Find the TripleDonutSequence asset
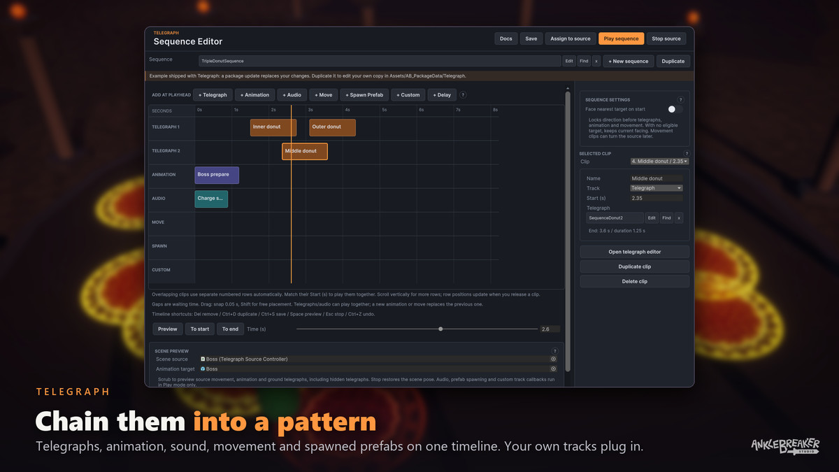The image size is (839, 472). pyautogui.click(x=584, y=62)
